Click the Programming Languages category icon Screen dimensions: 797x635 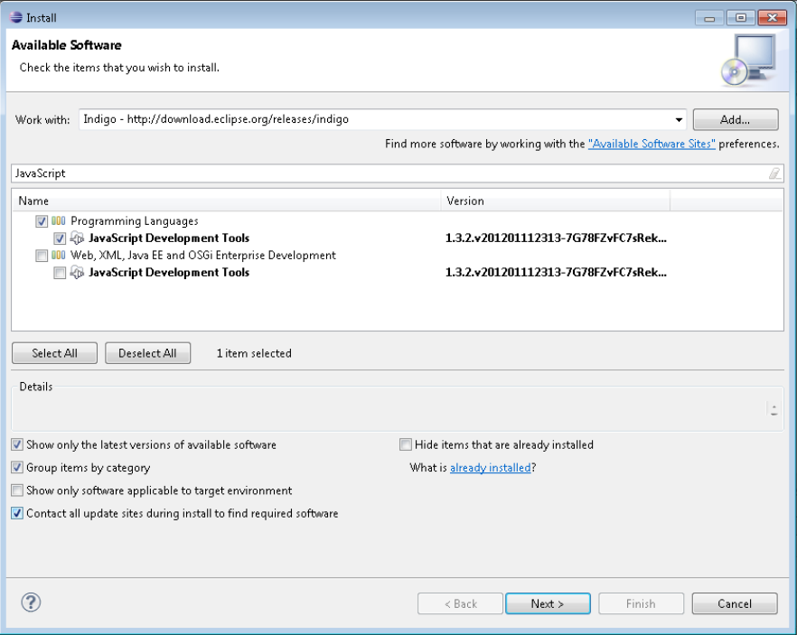[x=59, y=221]
